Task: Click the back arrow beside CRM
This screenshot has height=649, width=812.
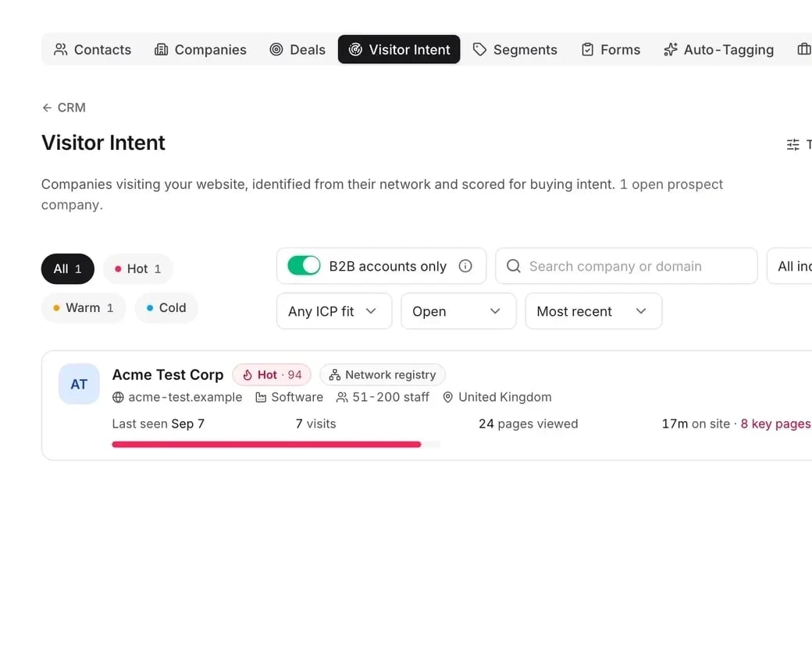Action: tap(47, 108)
